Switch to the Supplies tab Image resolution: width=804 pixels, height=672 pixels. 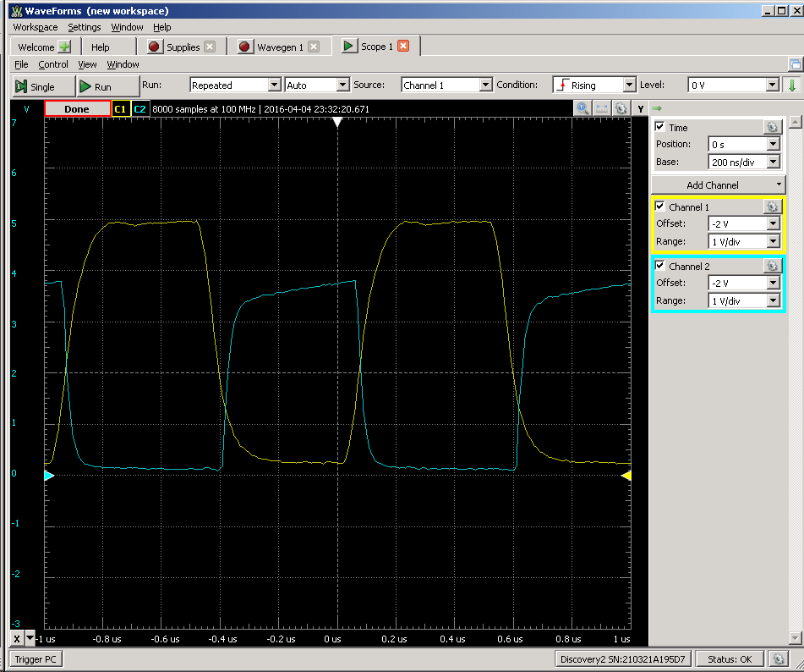182,47
